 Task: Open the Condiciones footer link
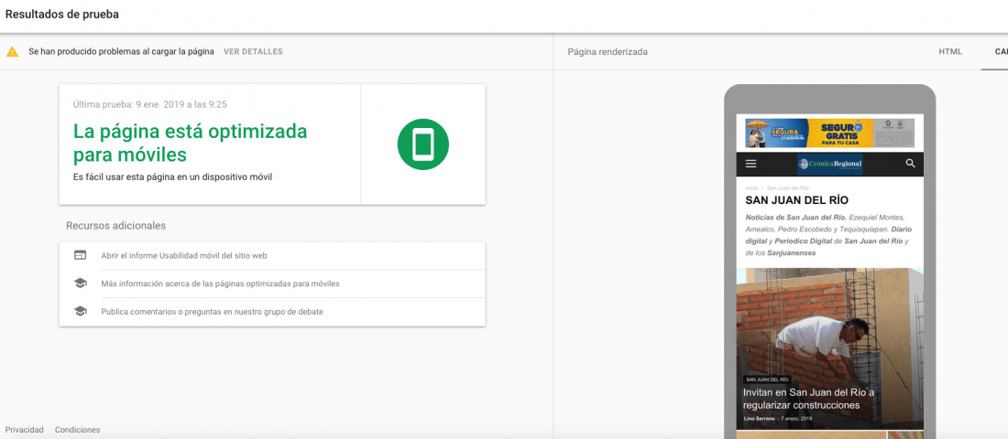pos(77,429)
